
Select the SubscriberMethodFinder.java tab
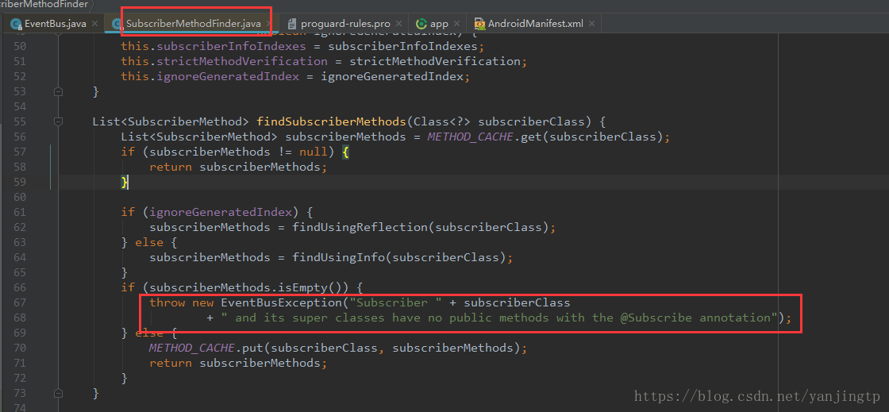click(x=194, y=24)
